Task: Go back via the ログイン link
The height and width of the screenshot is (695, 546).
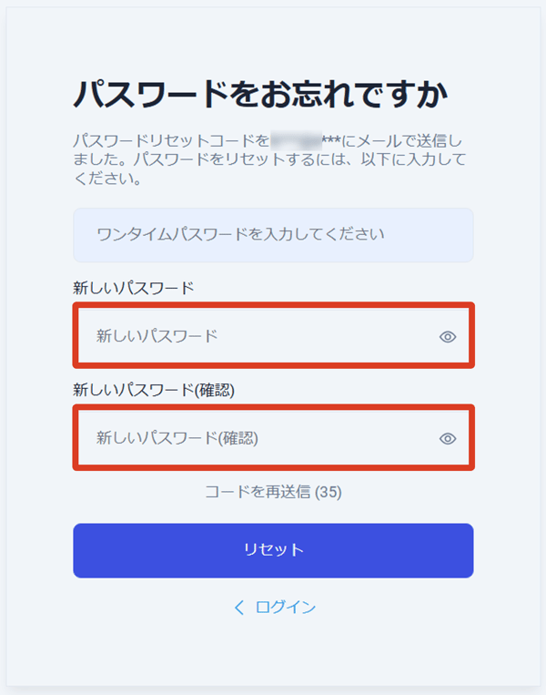Action: [286, 608]
